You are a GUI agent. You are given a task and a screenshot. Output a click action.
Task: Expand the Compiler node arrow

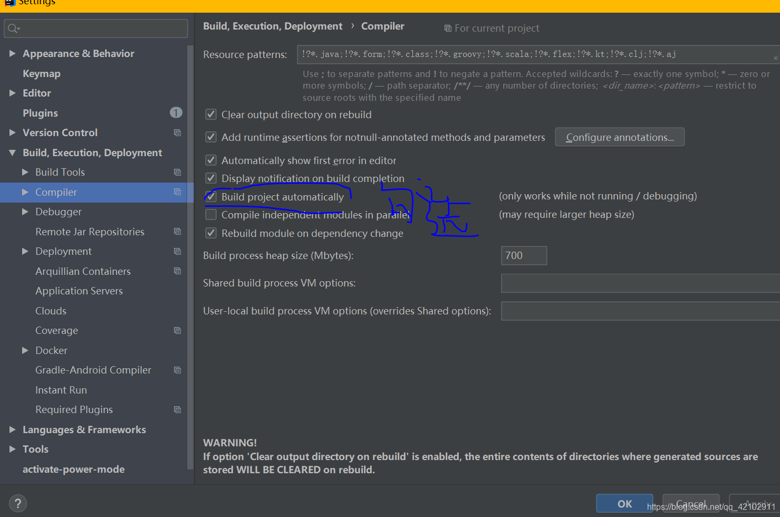tap(25, 192)
